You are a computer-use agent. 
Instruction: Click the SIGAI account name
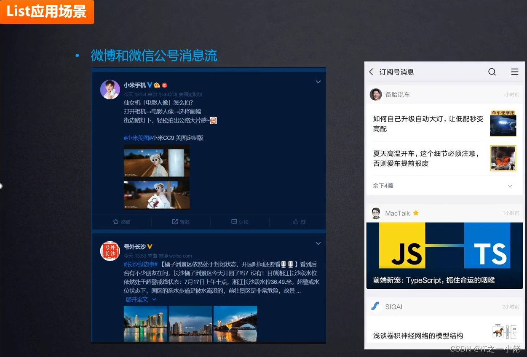(393, 307)
